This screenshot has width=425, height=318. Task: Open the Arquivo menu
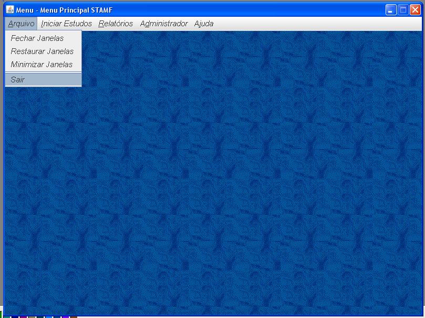pyautogui.click(x=21, y=24)
